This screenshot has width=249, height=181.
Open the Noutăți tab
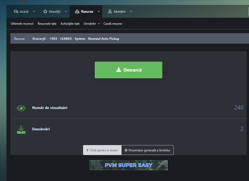52,11
